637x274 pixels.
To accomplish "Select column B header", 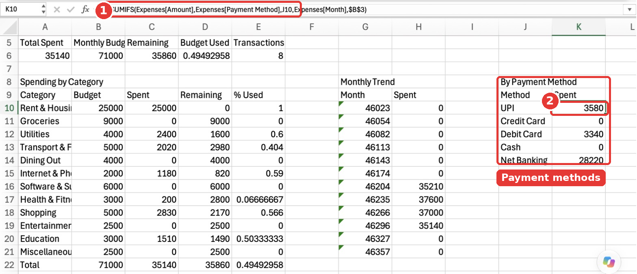I will 98,27.
